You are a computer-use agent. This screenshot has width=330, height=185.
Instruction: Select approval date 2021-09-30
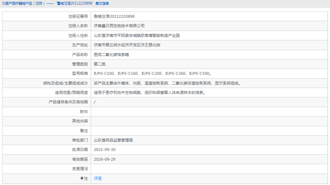pos(105,150)
